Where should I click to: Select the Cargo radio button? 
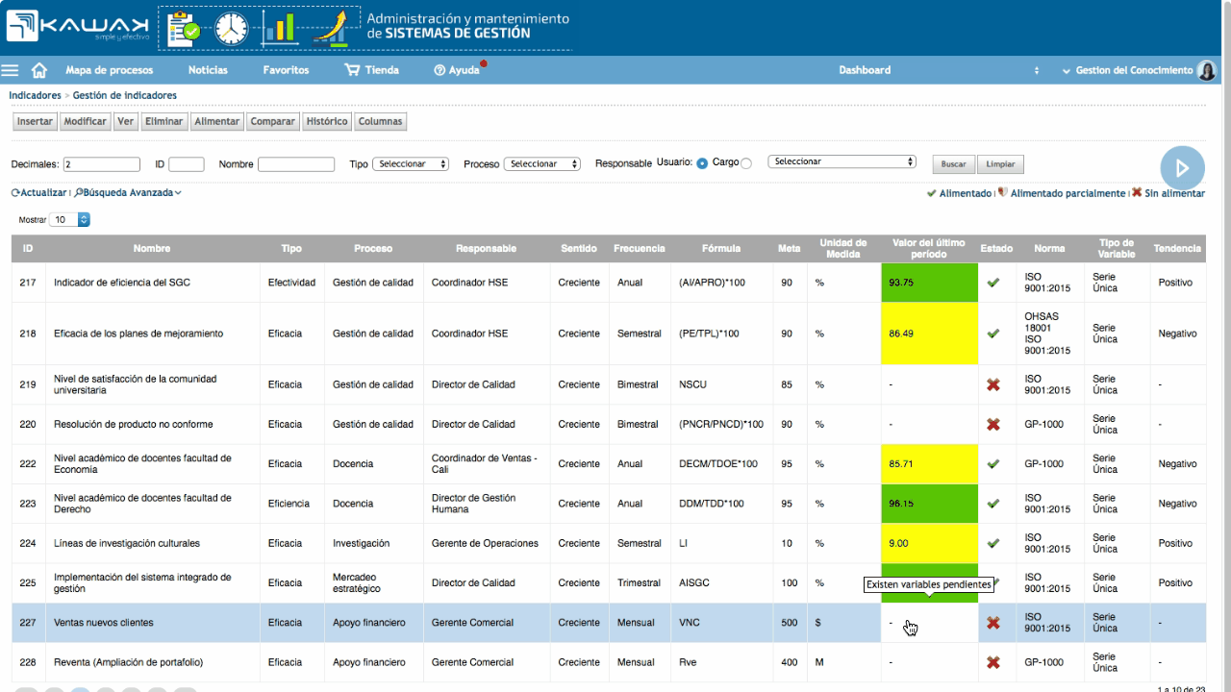pos(746,163)
